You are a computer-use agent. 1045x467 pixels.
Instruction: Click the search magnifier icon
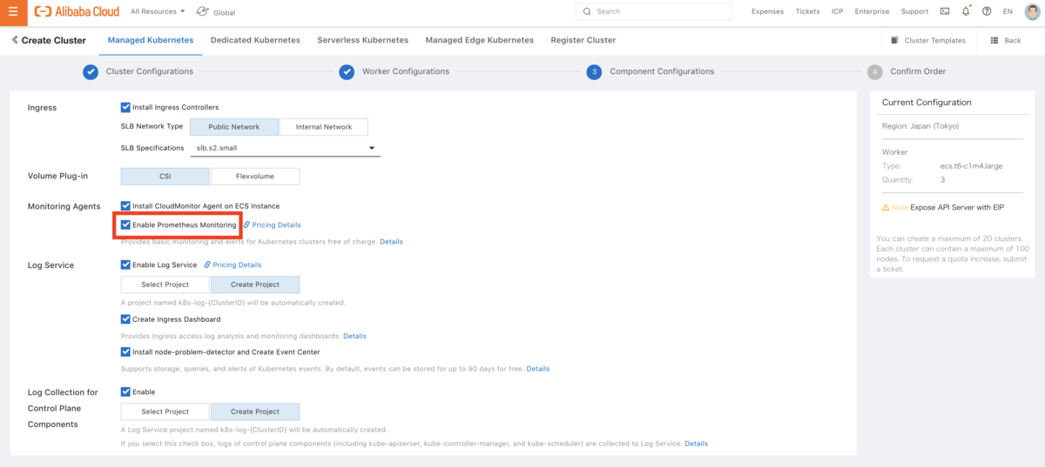(x=587, y=11)
